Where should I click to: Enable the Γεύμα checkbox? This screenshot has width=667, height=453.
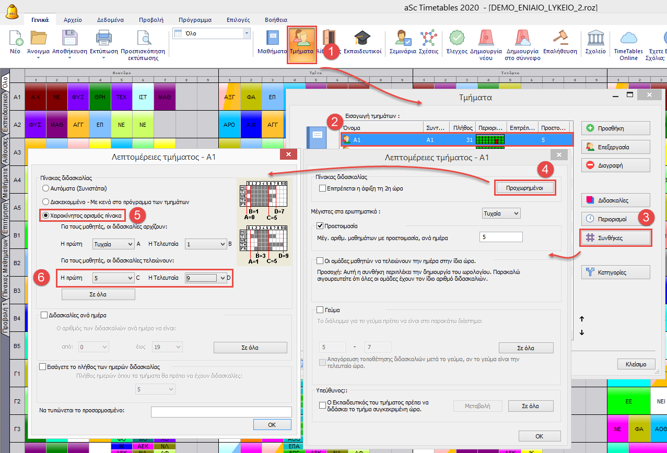pyautogui.click(x=321, y=310)
